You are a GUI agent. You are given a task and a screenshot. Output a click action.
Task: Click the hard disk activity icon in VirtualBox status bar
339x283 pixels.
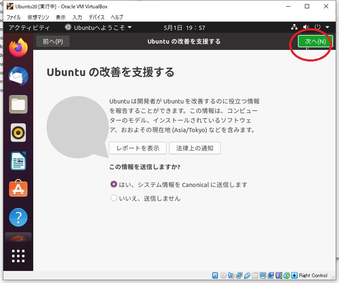coord(215,275)
